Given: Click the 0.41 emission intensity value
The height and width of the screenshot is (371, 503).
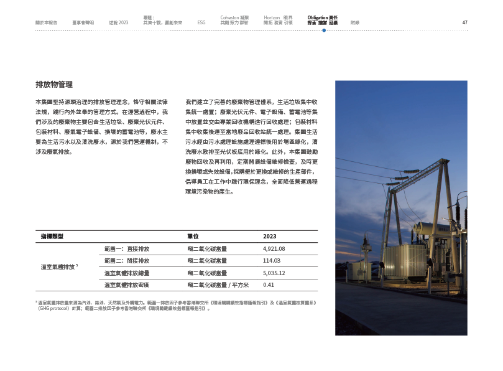Looking at the screenshot, I should (x=269, y=284).
